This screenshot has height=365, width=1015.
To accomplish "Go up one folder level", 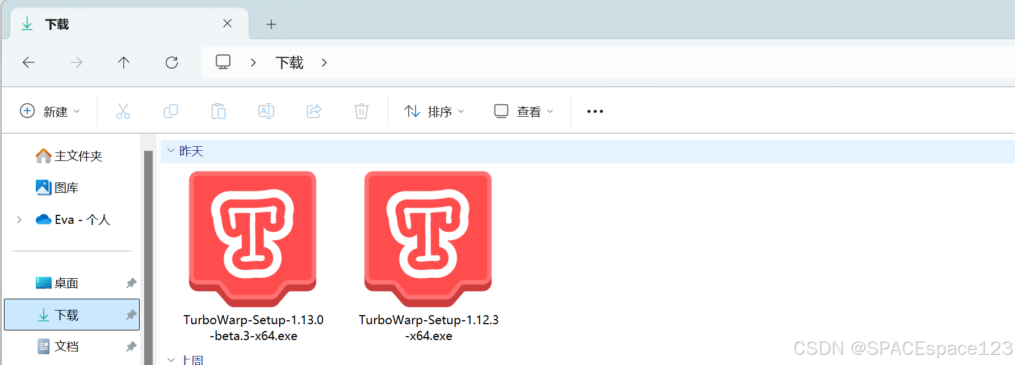I will [x=124, y=62].
